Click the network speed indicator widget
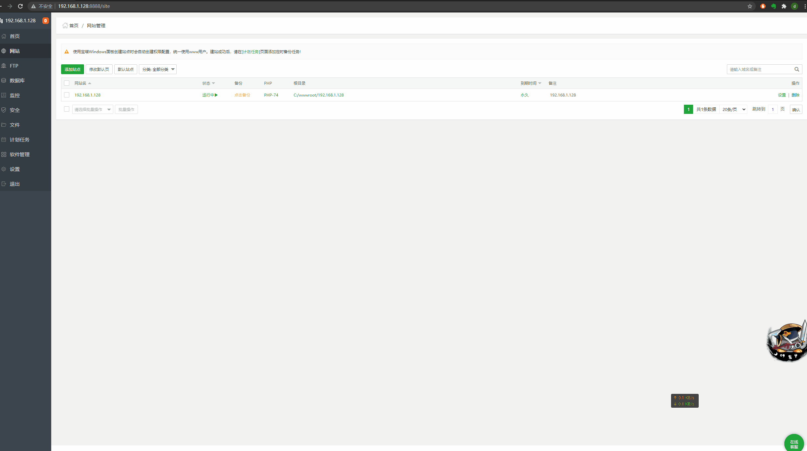The width and height of the screenshot is (807, 451). [x=685, y=401]
